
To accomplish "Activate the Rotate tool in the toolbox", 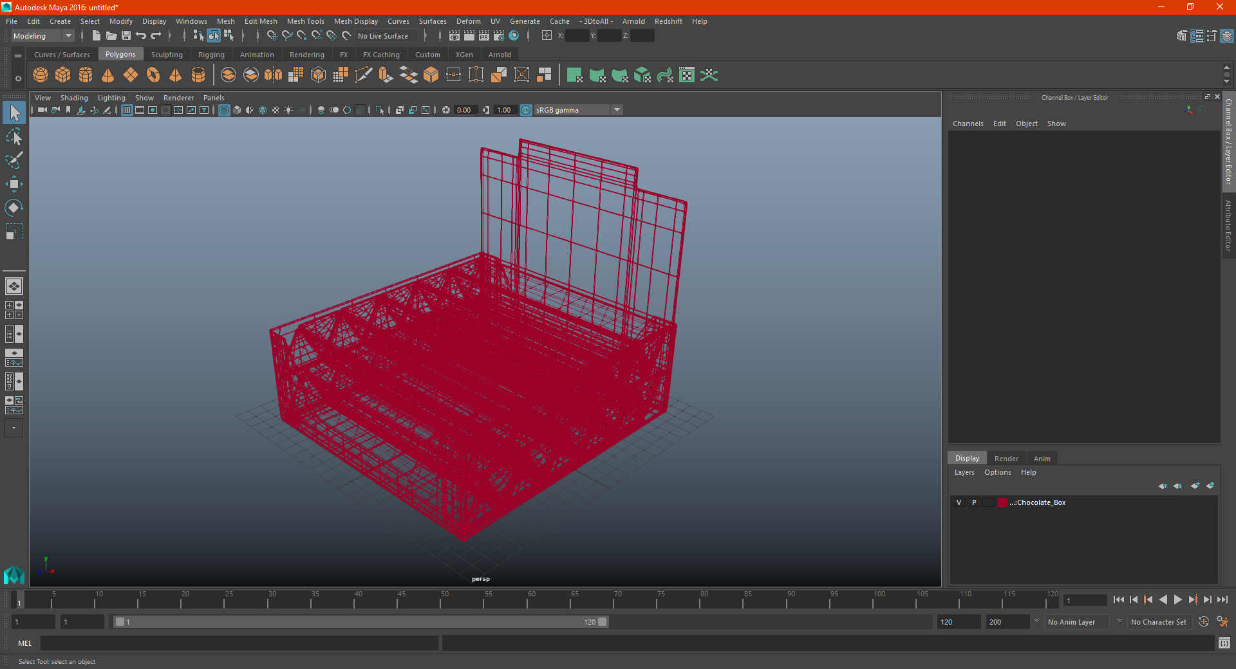I will pyautogui.click(x=14, y=208).
